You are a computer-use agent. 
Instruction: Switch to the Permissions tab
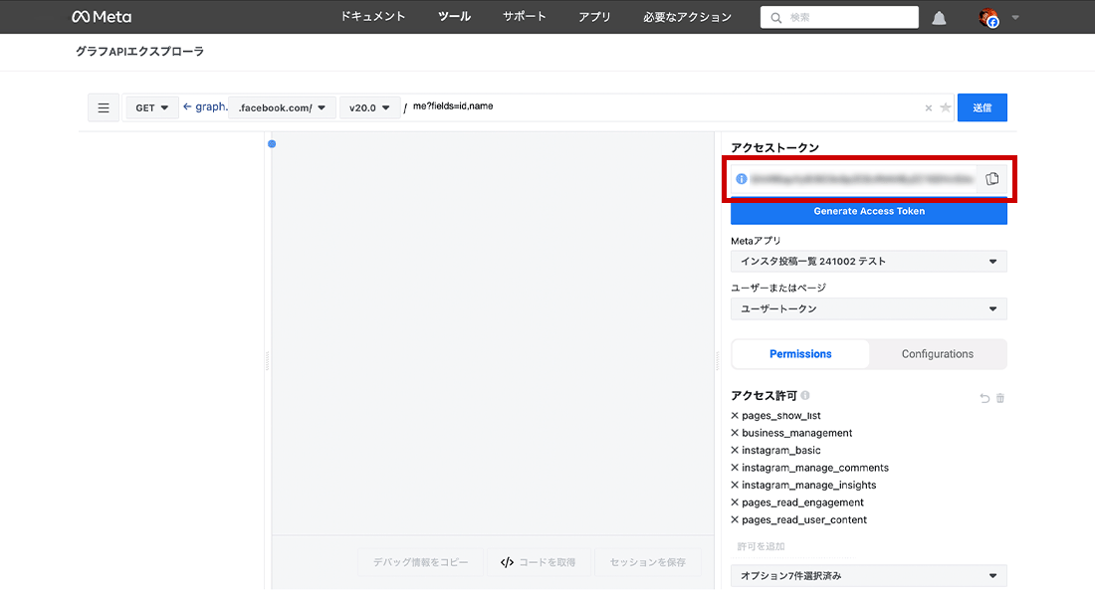tap(800, 354)
